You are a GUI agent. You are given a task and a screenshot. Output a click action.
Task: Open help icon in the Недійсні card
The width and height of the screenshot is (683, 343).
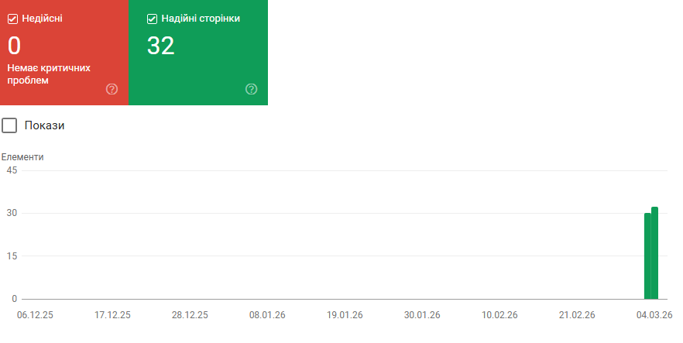coord(112,89)
